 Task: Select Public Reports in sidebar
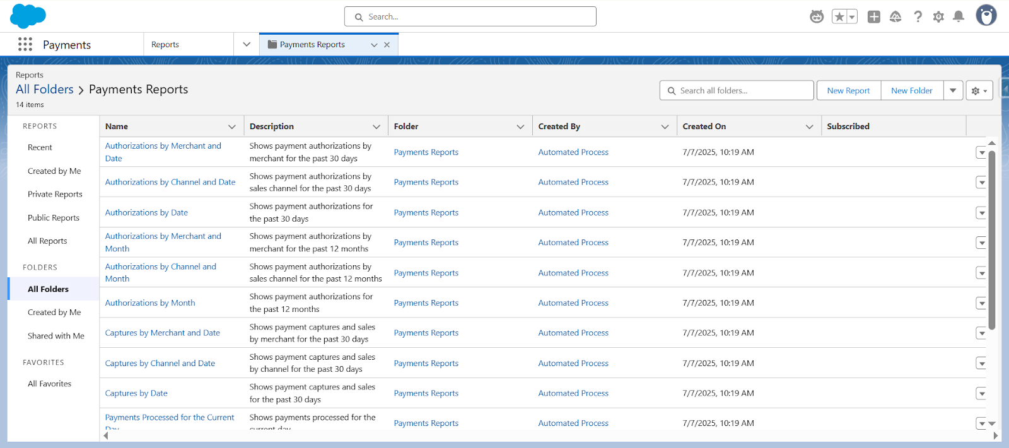click(x=54, y=217)
